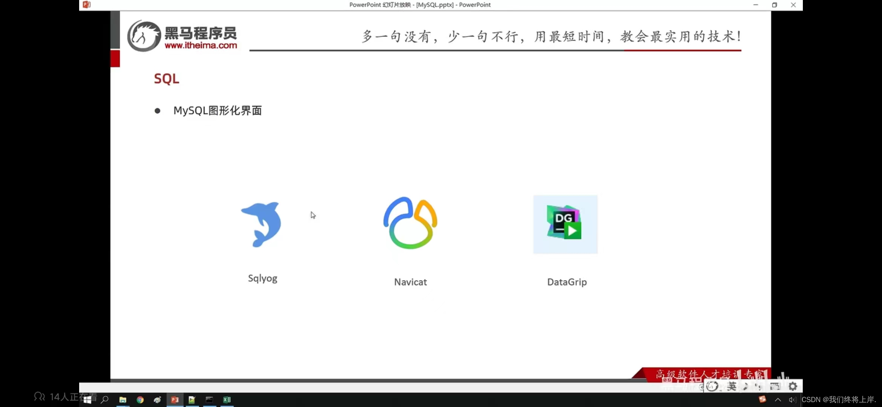Click the 黑马程序员 brand text
Viewport: 882px width, 407px height.
coord(201,33)
